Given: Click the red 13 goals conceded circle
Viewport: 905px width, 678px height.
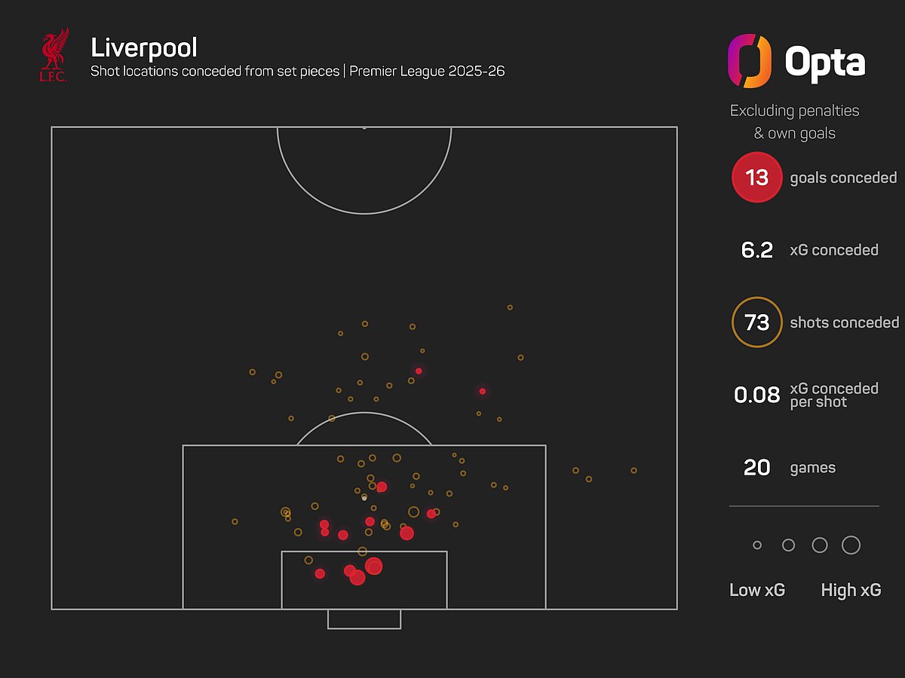Looking at the screenshot, I should coord(756,178).
